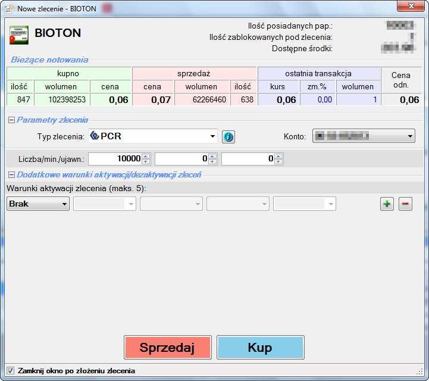Decrease the ujawn. disclosed quantity spinner
The image size is (429, 381).
278,161
